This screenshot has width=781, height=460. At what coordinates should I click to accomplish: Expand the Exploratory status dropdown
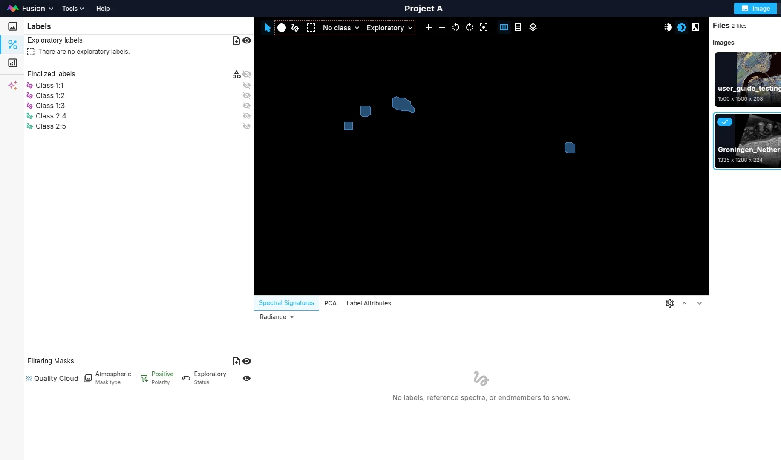click(389, 28)
